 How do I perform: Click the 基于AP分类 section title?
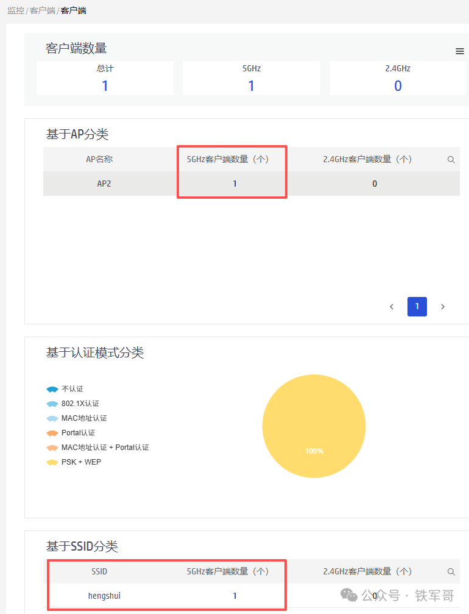(77, 134)
